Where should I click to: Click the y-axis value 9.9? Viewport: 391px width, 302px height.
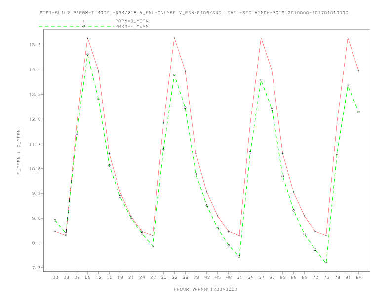[x=37, y=193]
